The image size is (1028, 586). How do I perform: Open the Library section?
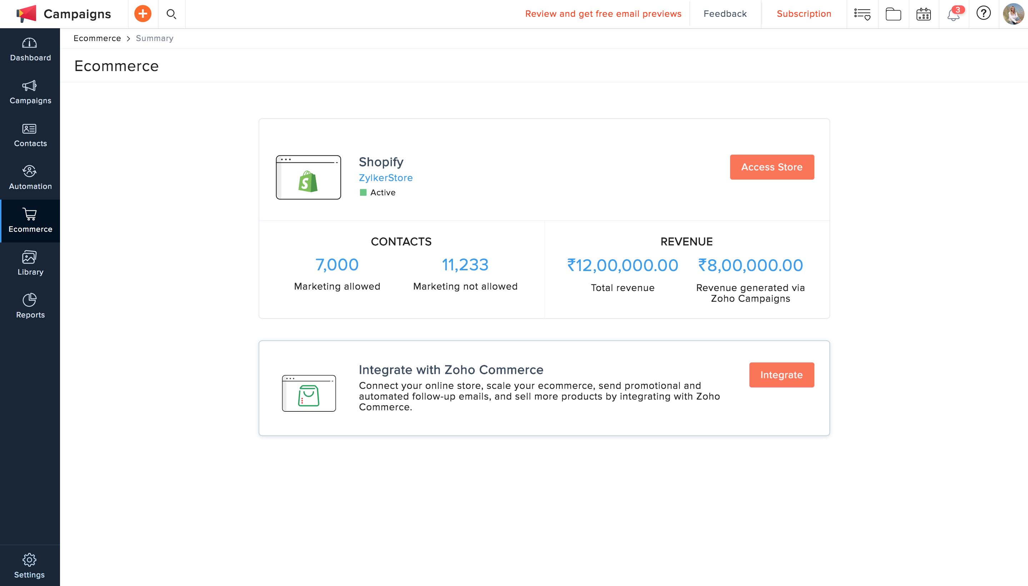tap(30, 262)
